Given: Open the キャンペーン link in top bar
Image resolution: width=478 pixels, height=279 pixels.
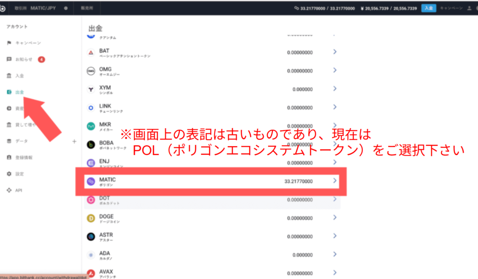Looking at the screenshot, I should coord(451,8).
